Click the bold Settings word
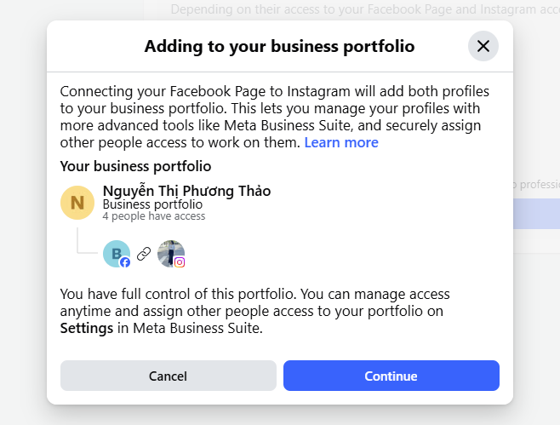 point(87,328)
